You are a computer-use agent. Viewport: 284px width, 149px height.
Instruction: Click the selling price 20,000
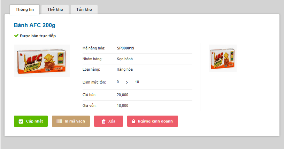click(122, 95)
